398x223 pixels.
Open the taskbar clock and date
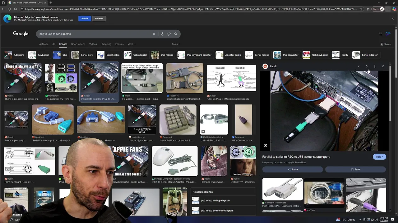tap(383, 220)
